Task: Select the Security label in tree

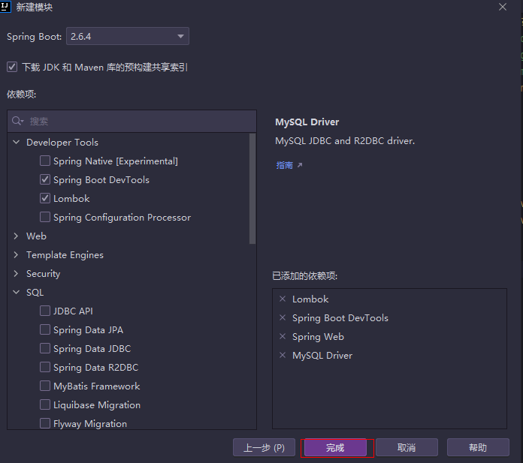Action: 44,273
